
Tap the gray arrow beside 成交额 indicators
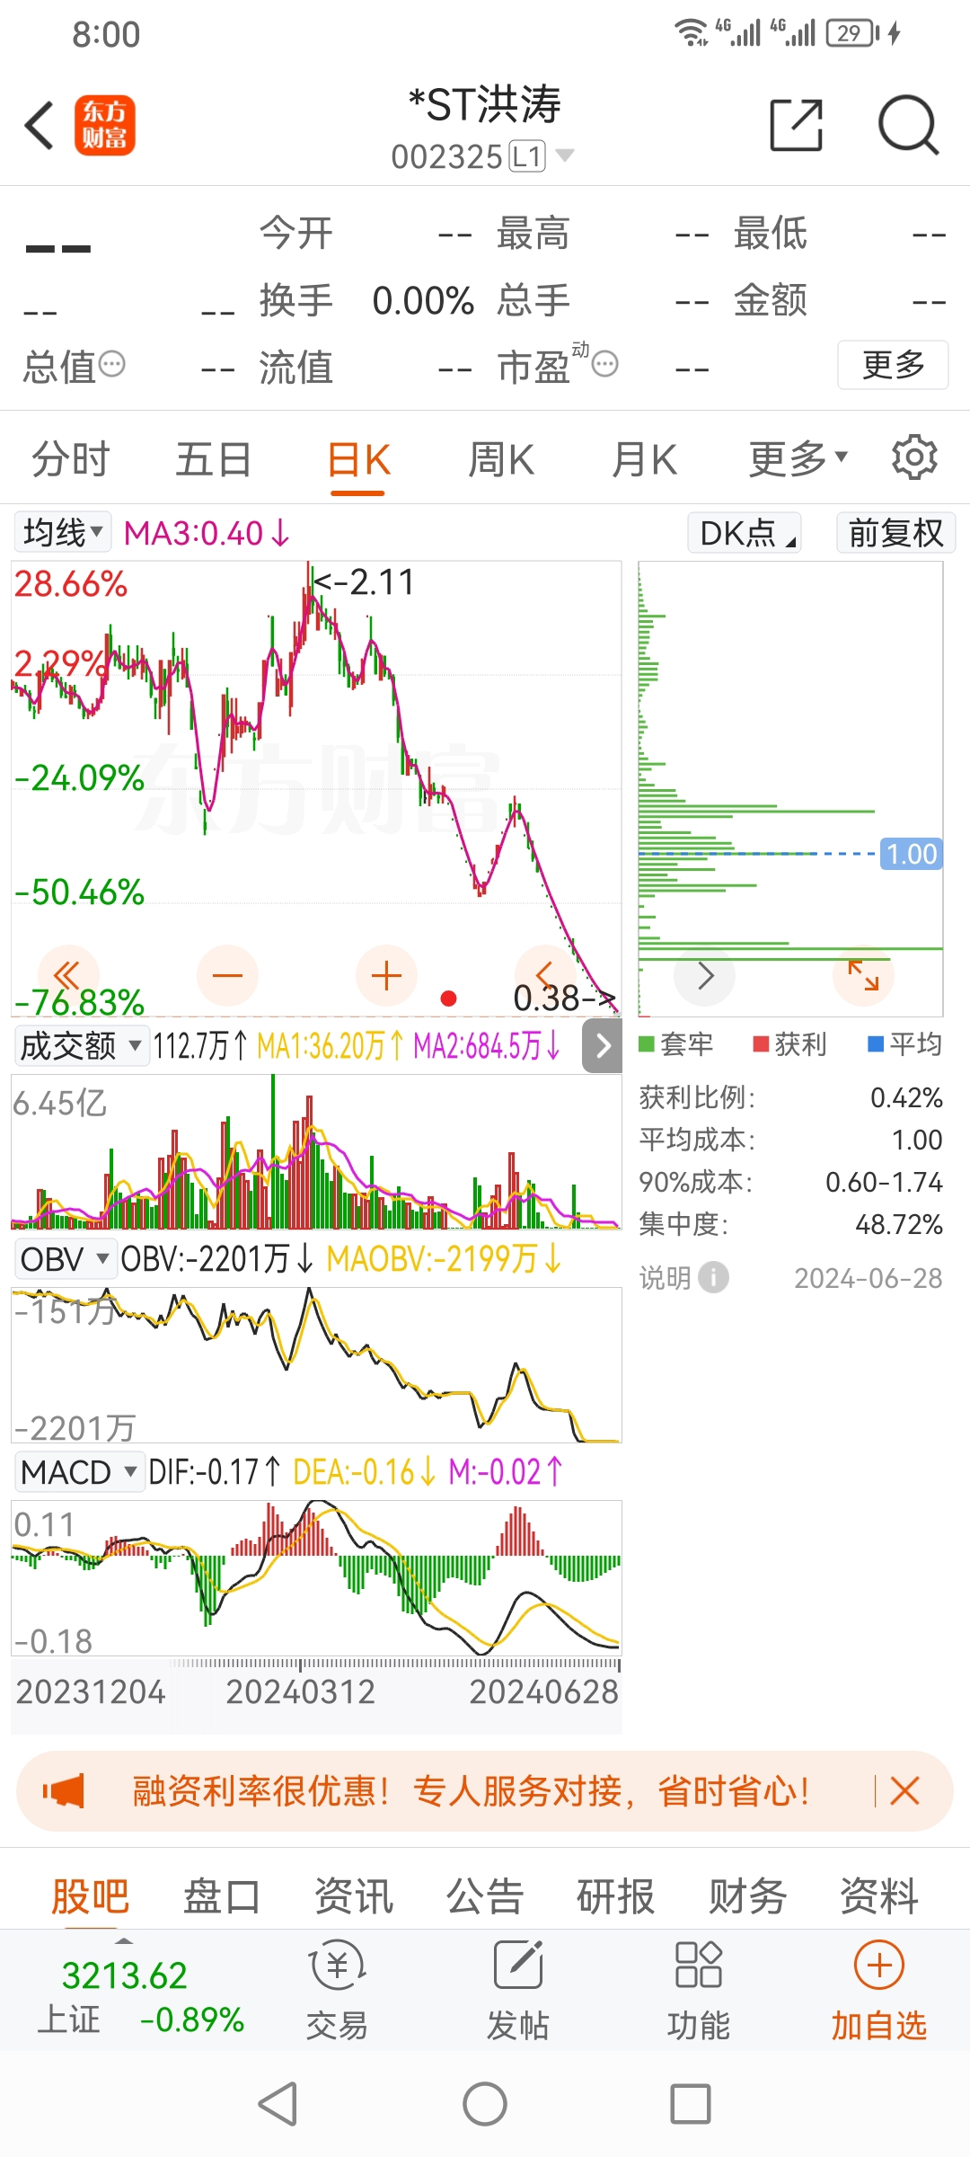[603, 1045]
